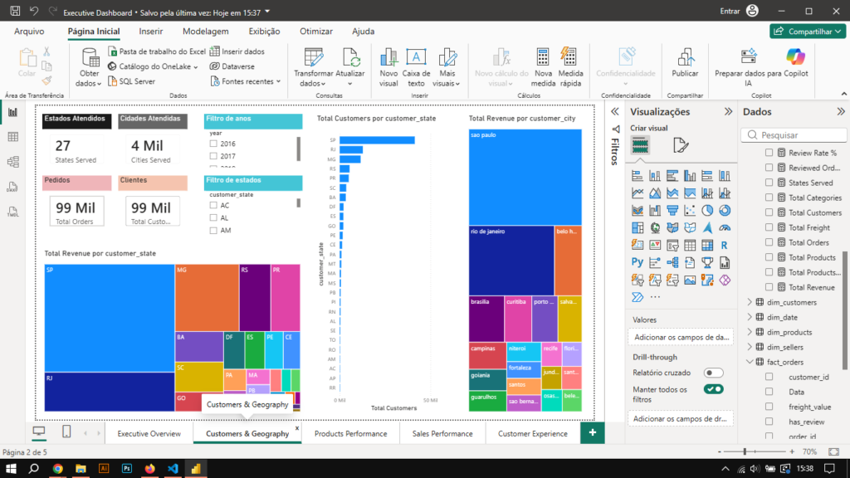Open the Fontes recentes dropdown
Image resolution: width=850 pixels, height=478 pixels.
tap(246, 81)
